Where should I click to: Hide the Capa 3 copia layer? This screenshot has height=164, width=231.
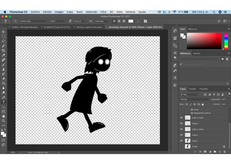(x=181, y=118)
